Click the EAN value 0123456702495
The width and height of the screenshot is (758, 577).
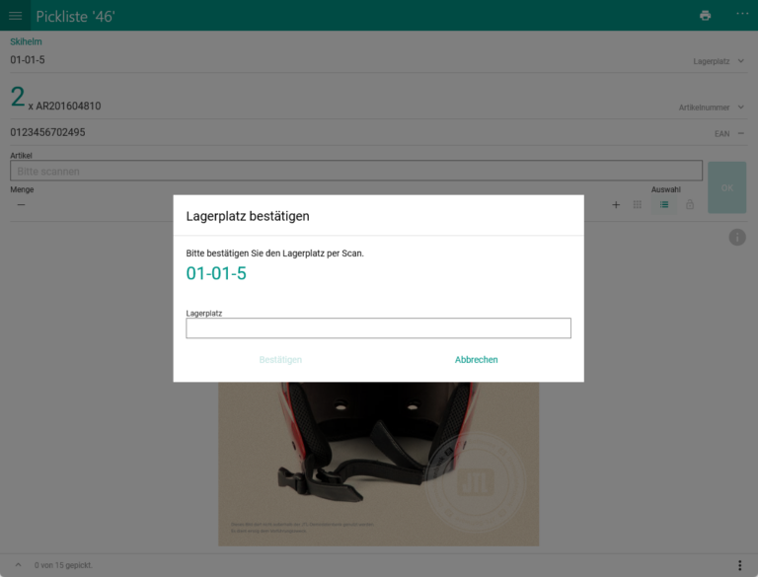47,132
